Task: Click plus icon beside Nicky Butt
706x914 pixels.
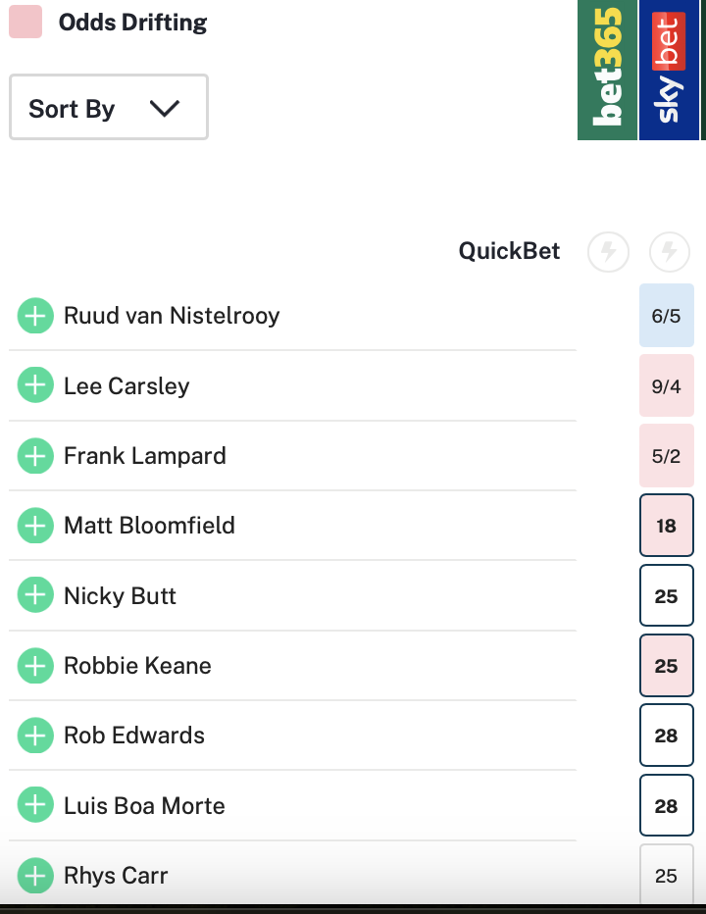Action: 35,595
